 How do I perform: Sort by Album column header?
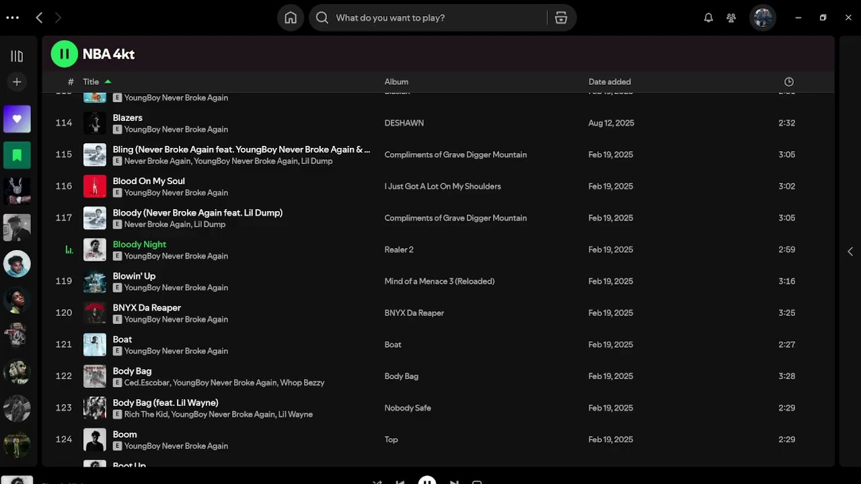(396, 82)
